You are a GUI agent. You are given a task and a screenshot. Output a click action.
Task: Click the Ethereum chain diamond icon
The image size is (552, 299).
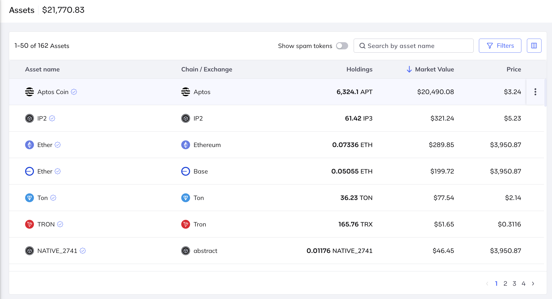click(x=186, y=145)
